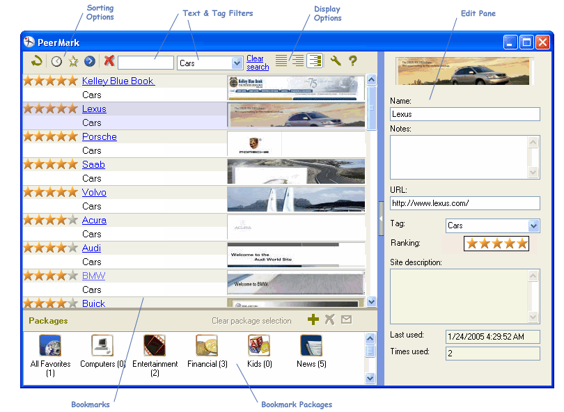Open the Porsche bookmark link
This screenshot has height=412, width=564.
pos(100,136)
